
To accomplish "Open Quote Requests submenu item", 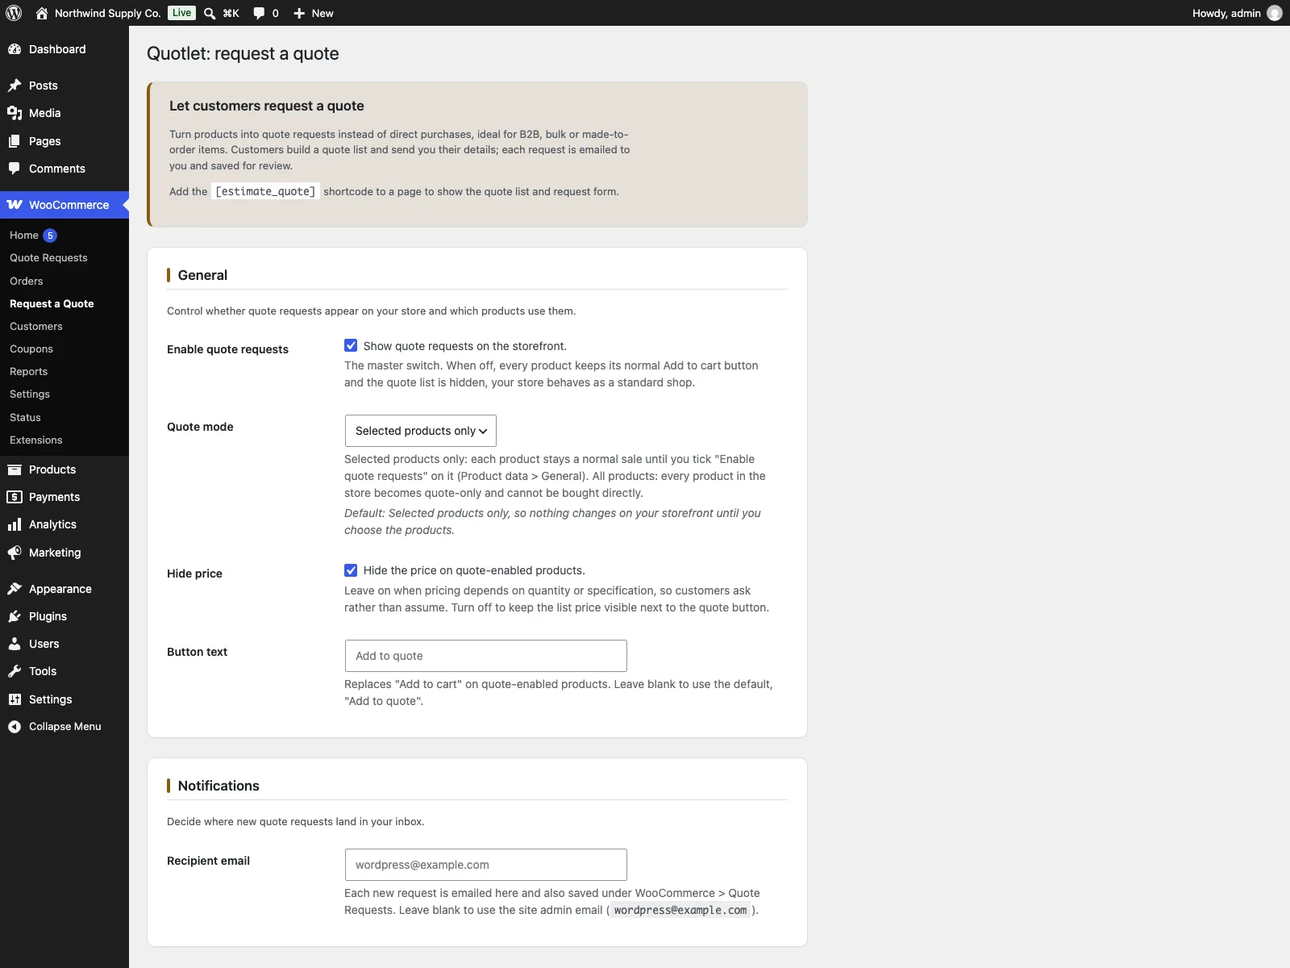I will [x=48, y=258].
